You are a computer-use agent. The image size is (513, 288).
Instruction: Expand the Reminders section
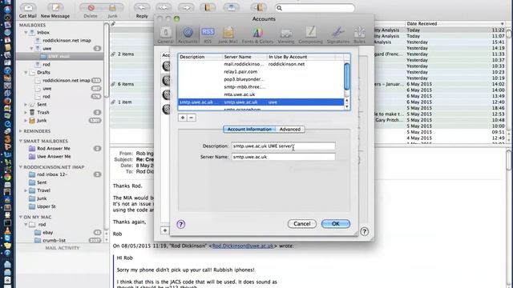21,131
